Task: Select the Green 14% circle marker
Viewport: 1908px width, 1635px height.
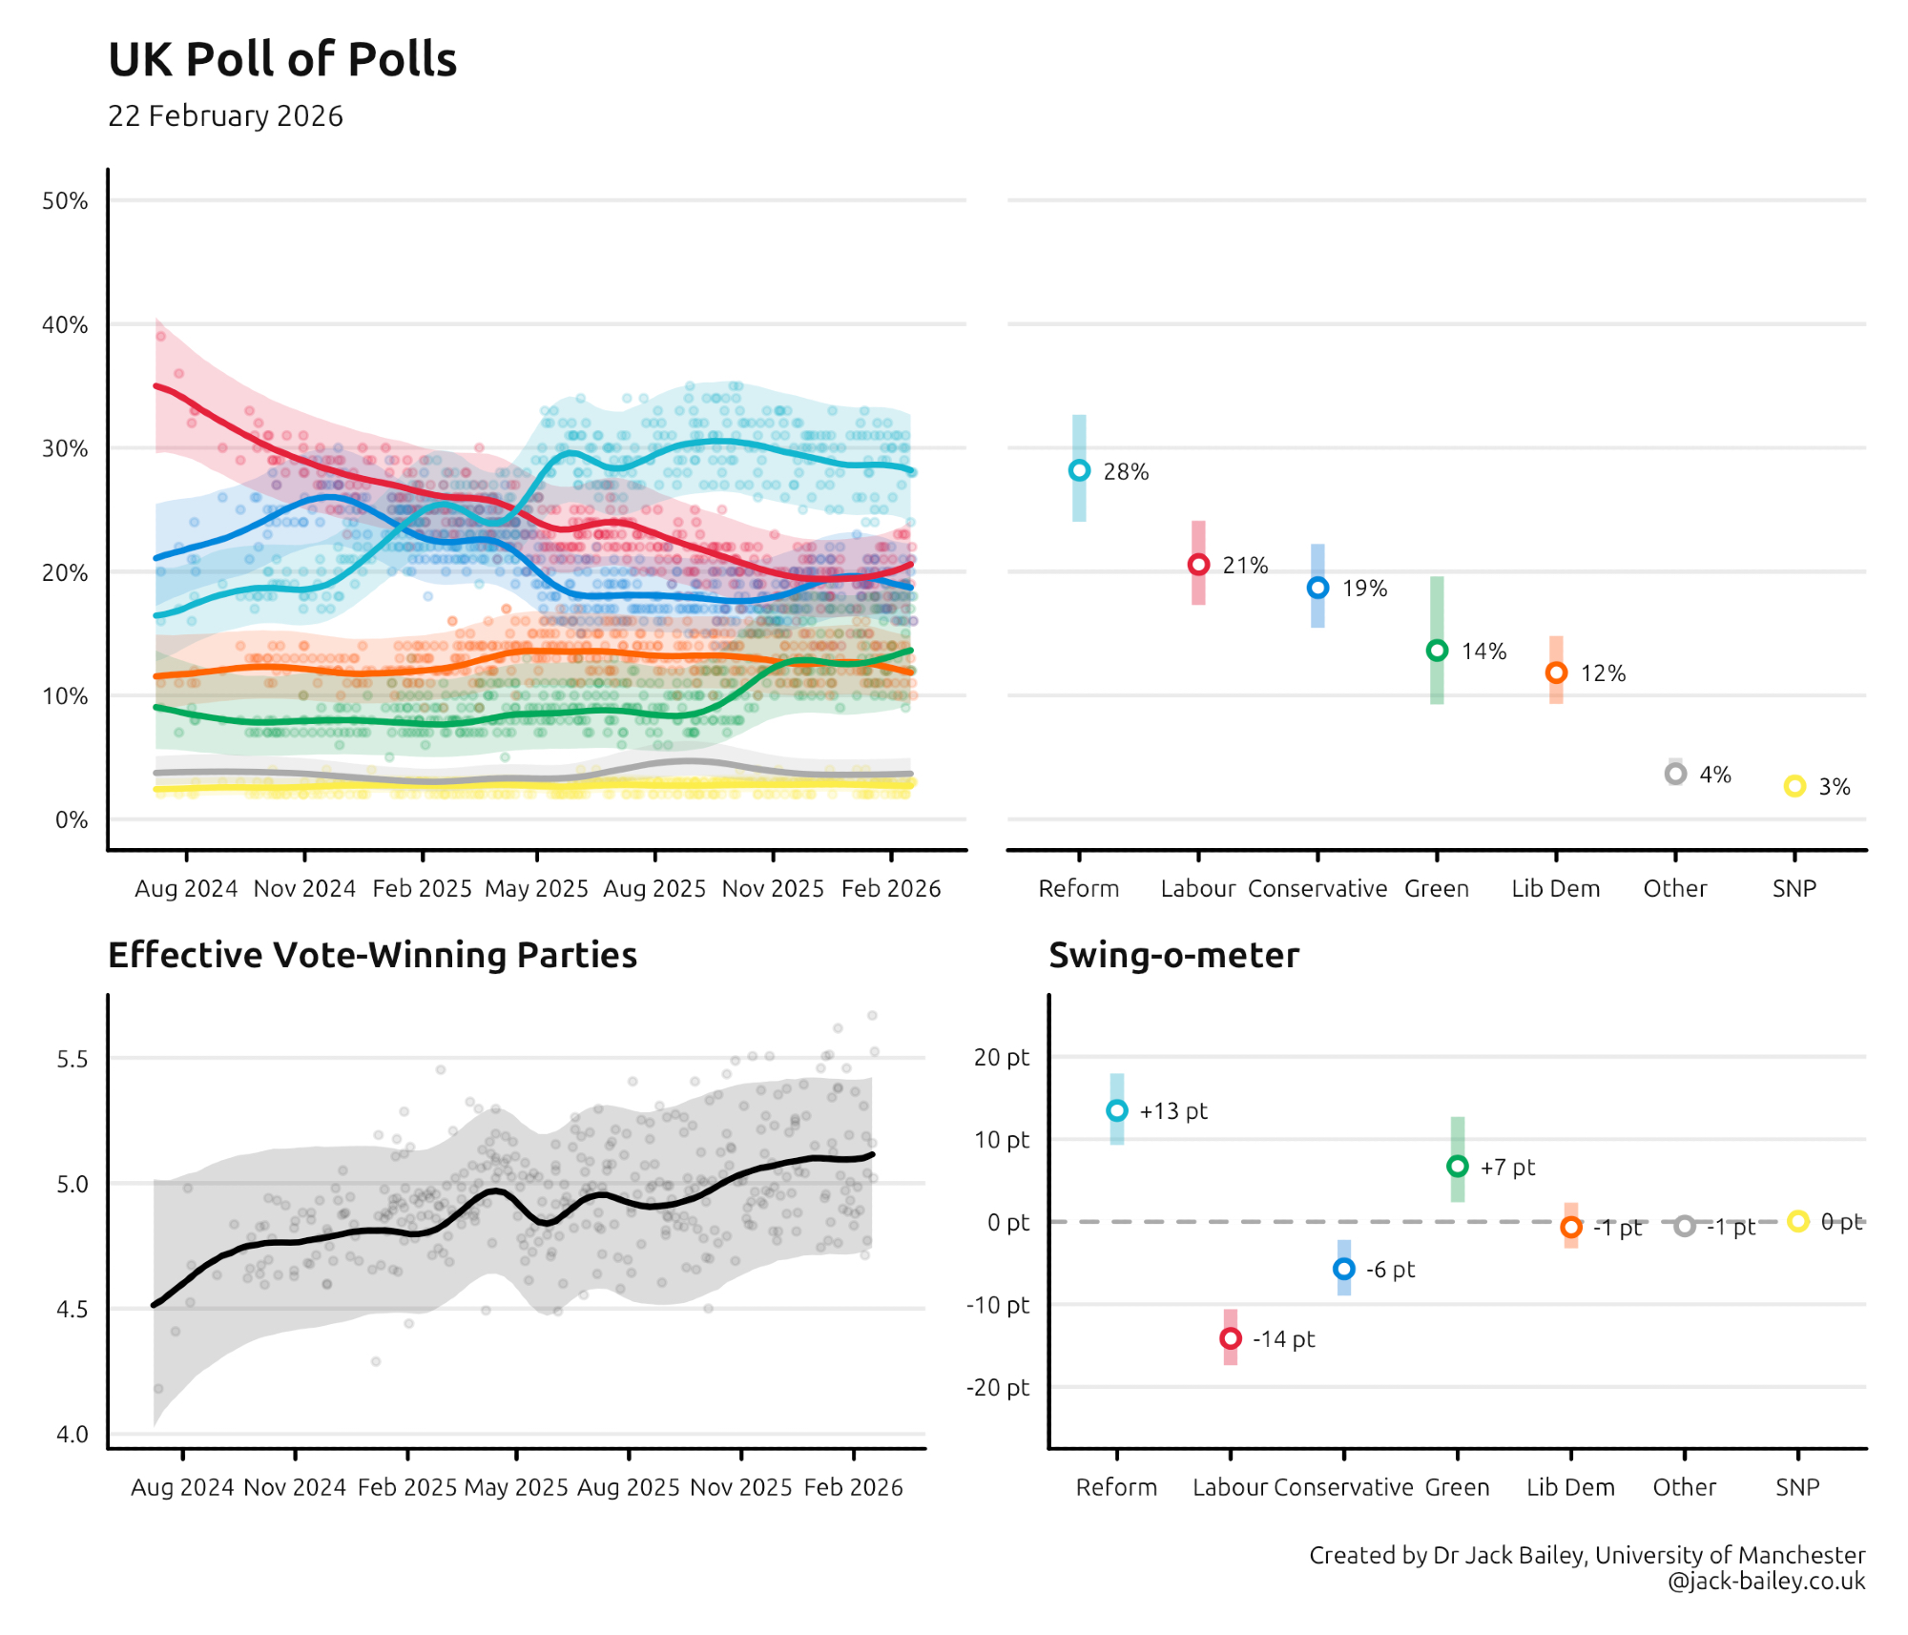Action: [x=1437, y=651]
